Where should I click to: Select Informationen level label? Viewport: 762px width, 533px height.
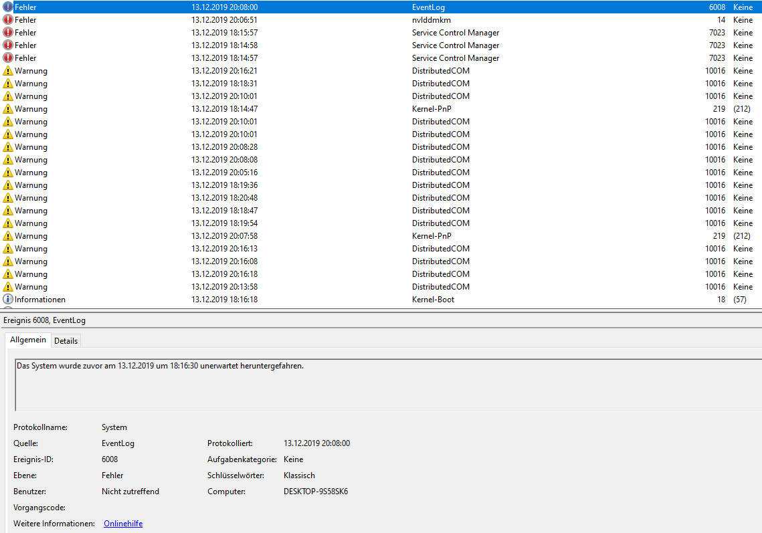40,300
